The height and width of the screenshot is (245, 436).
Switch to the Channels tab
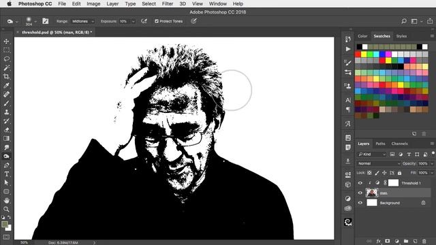coord(399,144)
